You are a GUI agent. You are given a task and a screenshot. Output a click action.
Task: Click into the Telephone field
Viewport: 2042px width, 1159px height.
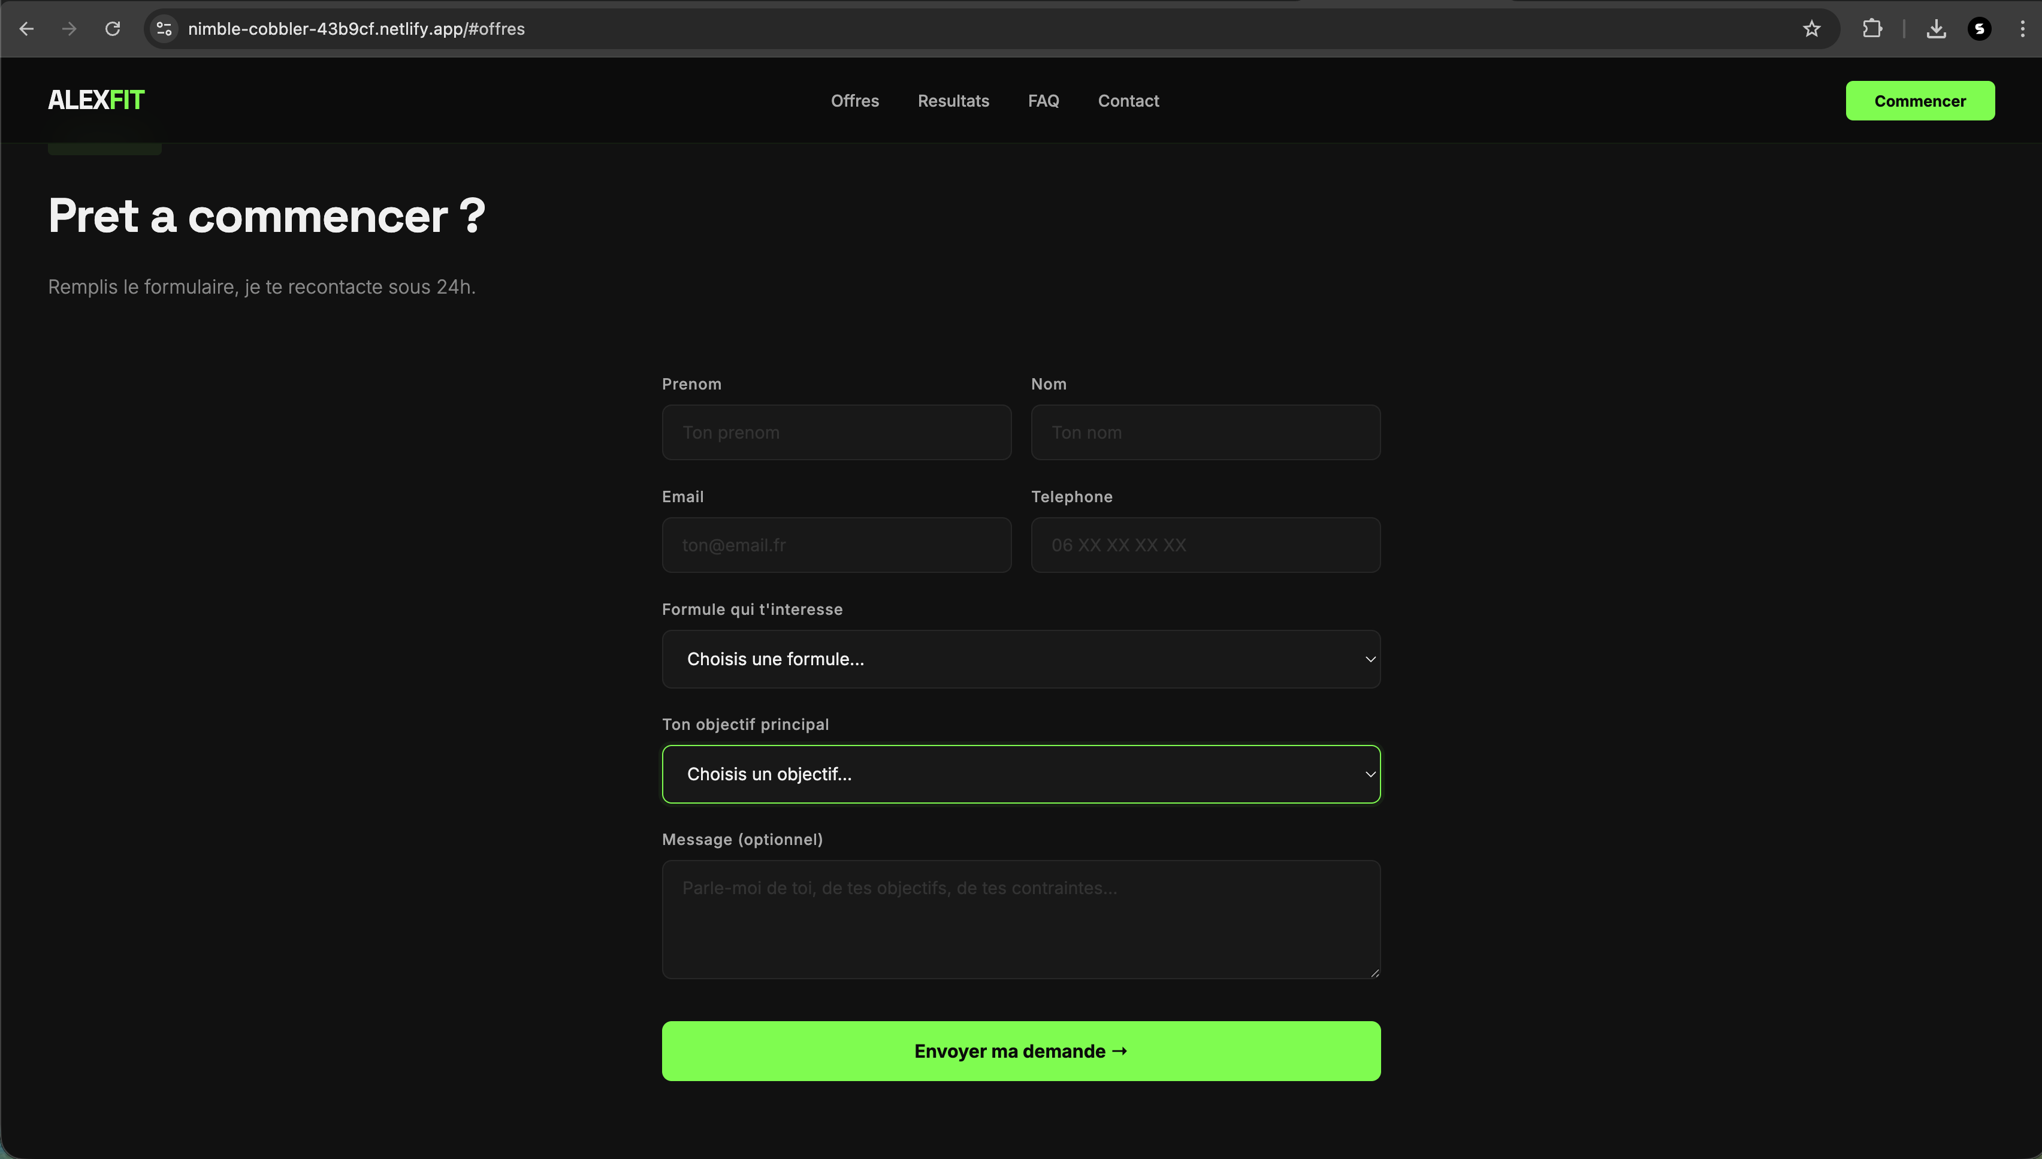click(x=1205, y=545)
